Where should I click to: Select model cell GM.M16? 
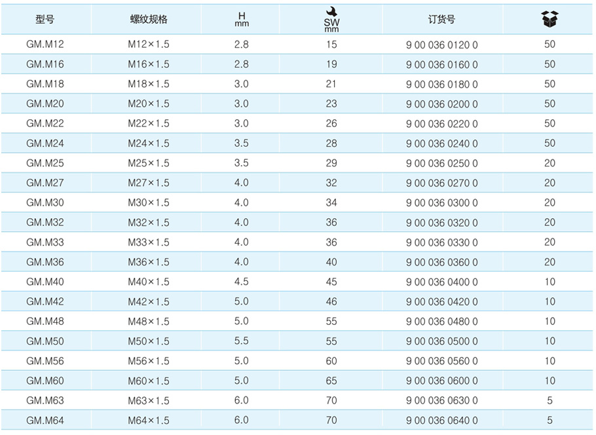coord(45,64)
